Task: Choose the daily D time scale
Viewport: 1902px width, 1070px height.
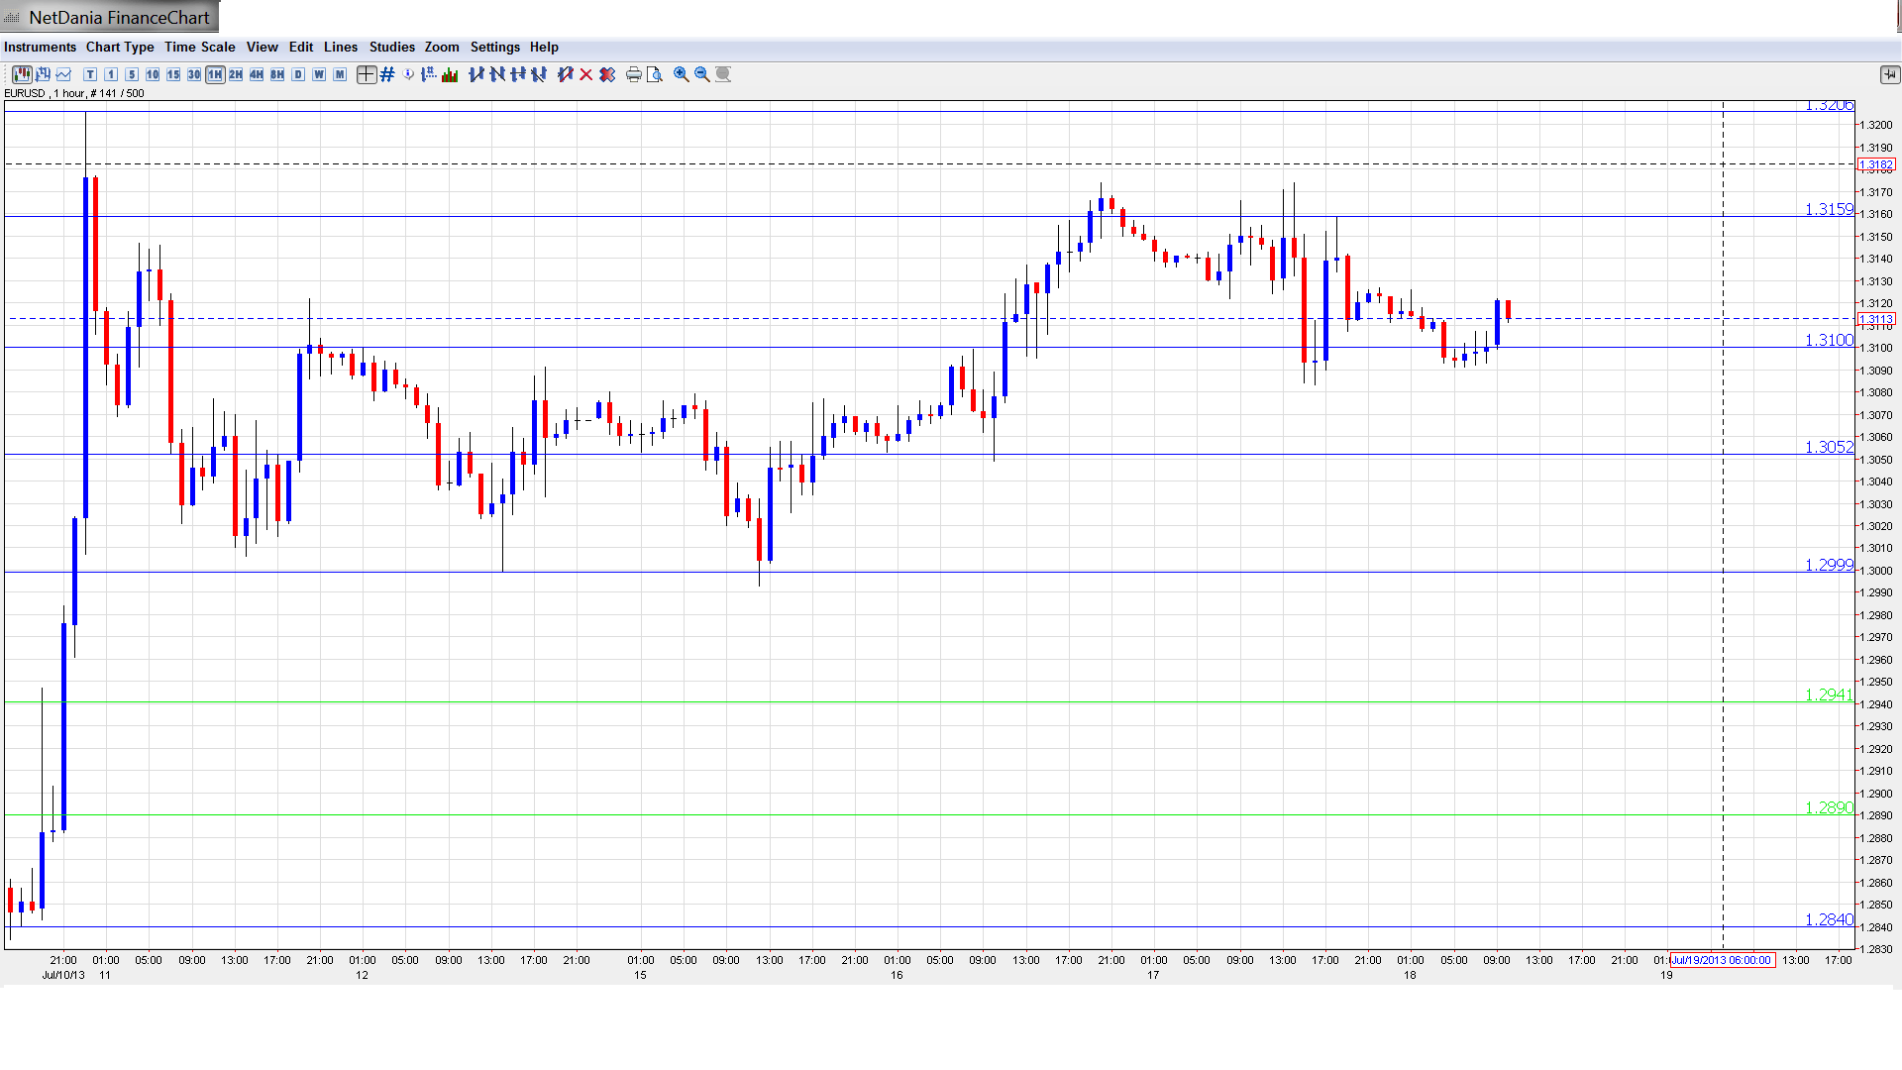Action: point(298,74)
